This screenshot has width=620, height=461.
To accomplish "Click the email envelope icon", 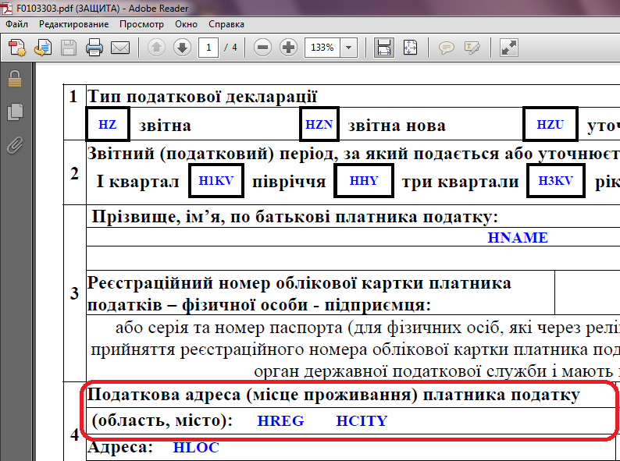I will point(119,48).
